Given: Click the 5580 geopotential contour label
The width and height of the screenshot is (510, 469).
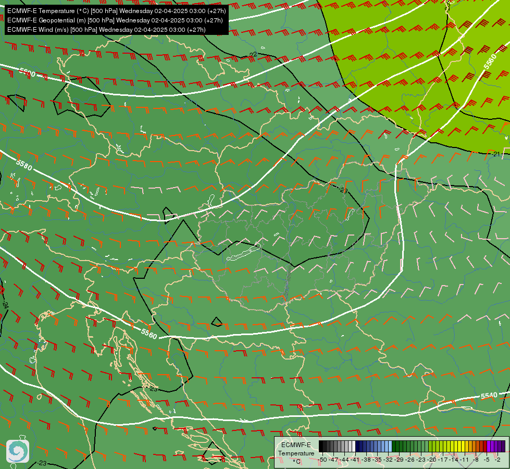Looking at the screenshot, I should tap(24, 165).
